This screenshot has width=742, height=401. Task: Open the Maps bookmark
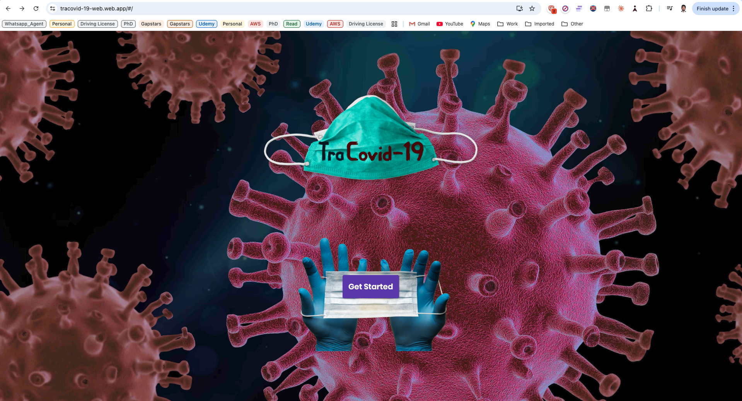coord(480,24)
